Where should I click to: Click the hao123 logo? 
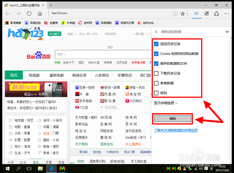tap(26, 33)
